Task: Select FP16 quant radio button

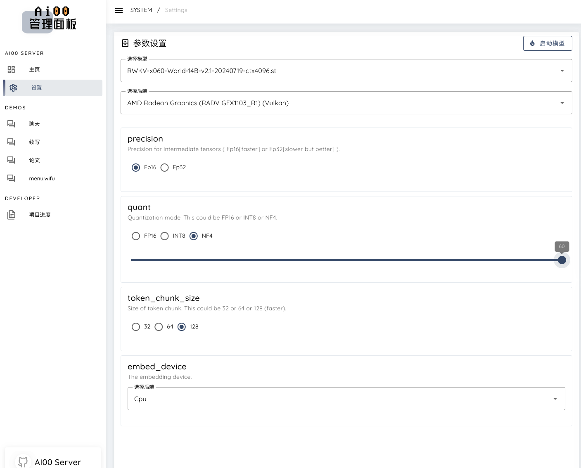Action: (x=136, y=236)
